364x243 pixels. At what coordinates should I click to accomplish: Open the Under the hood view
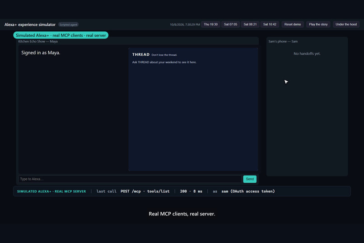click(346, 24)
